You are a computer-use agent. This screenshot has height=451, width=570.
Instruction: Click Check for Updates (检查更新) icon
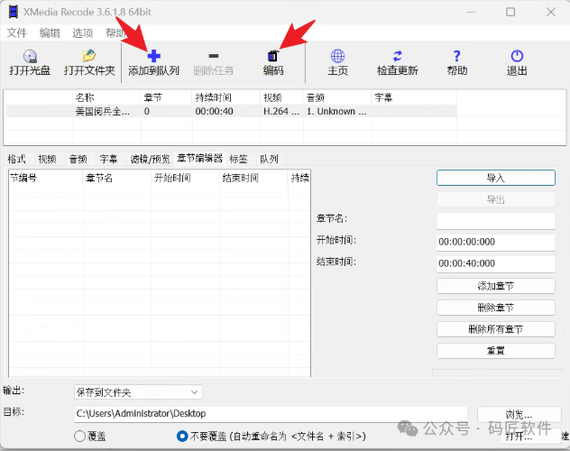coord(397,56)
